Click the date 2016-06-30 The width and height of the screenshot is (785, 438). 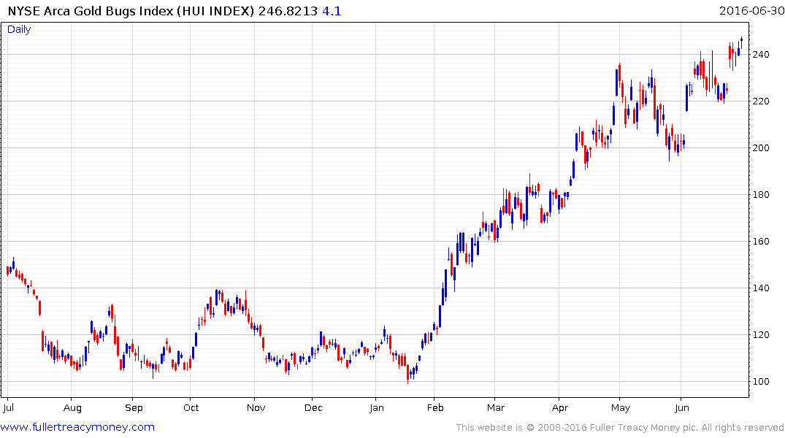pyautogui.click(x=751, y=10)
